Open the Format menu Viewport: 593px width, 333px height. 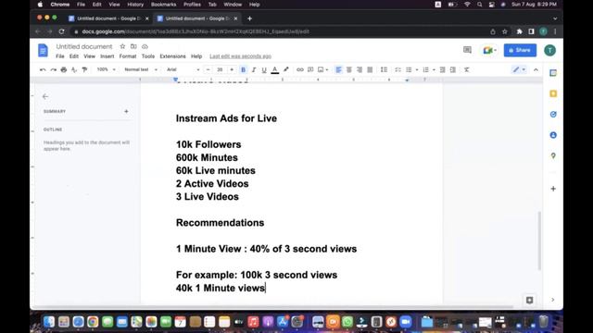pyautogui.click(x=128, y=56)
